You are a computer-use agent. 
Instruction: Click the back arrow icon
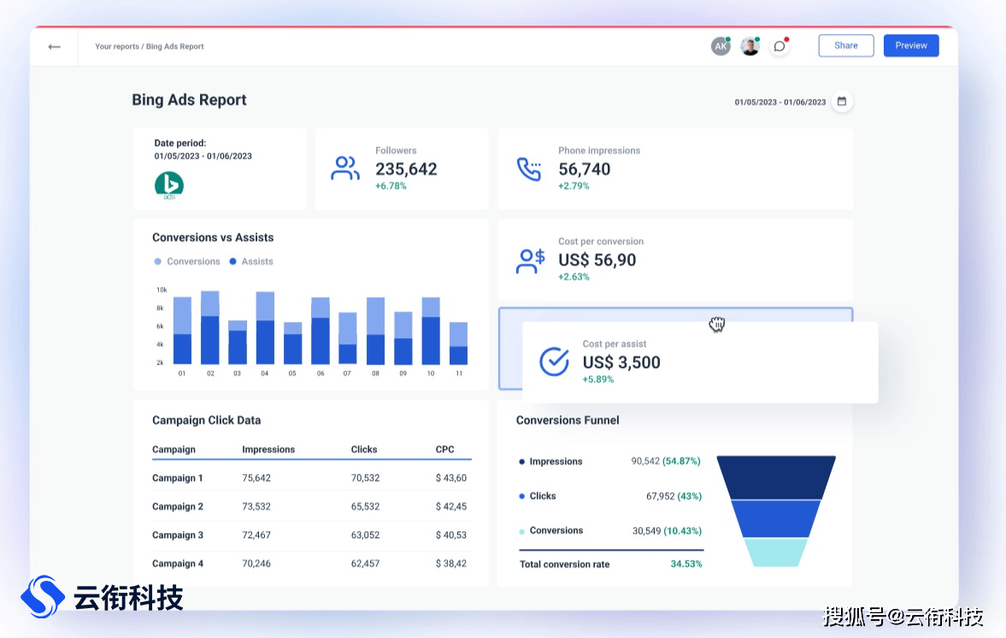click(55, 47)
